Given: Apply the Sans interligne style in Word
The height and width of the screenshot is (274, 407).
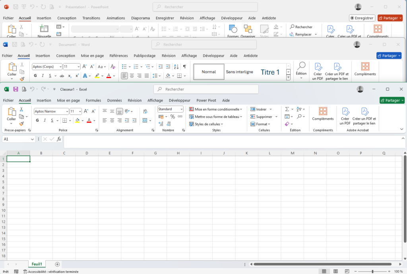Looking at the screenshot, I should 240,72.
